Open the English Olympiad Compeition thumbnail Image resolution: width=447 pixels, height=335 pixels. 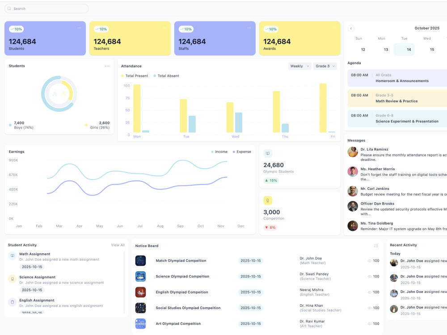tap(140, 292)
